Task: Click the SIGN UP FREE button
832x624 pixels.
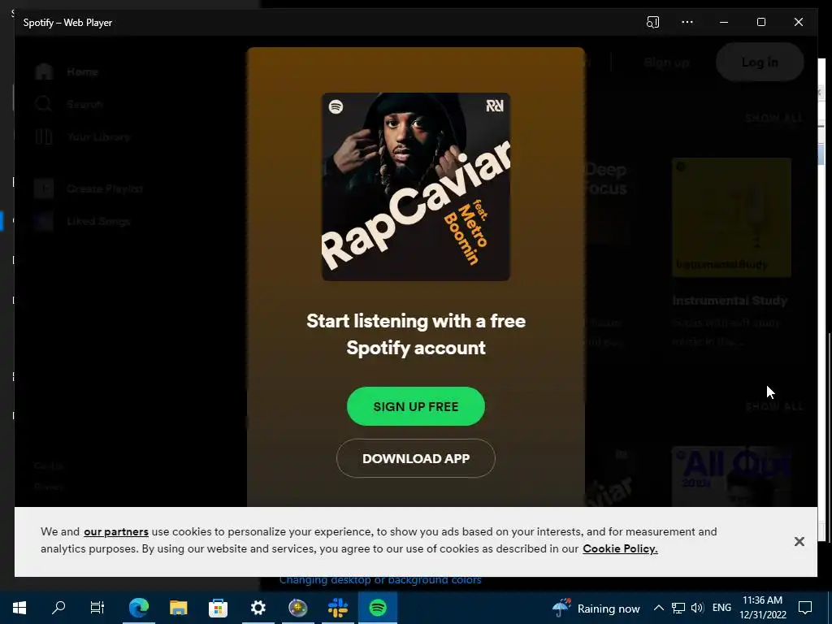Action: [415, 406]
